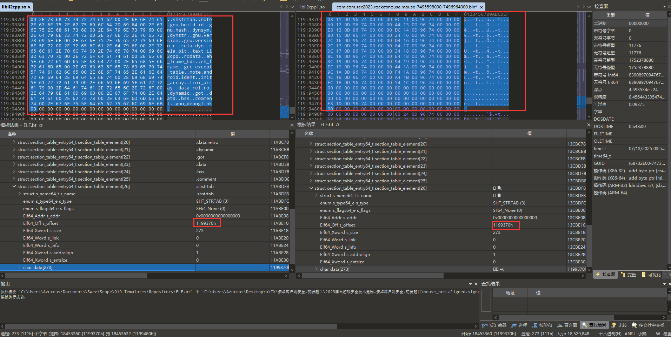The width and height of the screenshot is (671, 337).
Task: Go to previous tab in right editor
Action: tap(578, 7)
